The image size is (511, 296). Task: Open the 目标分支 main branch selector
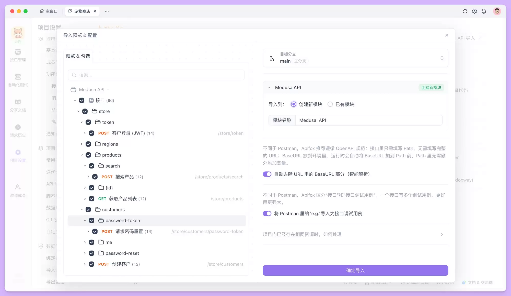(x=355, y=58)
